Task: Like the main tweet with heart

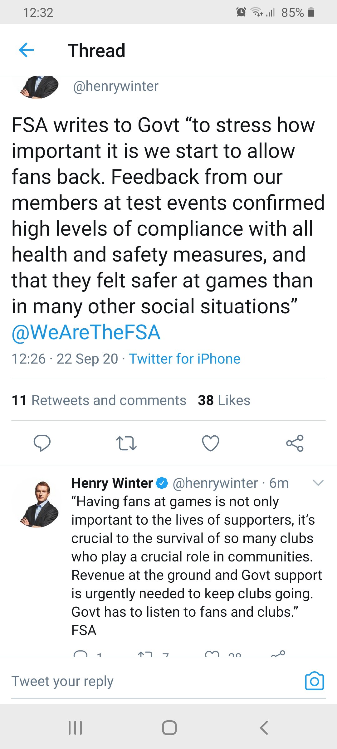Action: [211, 443]
